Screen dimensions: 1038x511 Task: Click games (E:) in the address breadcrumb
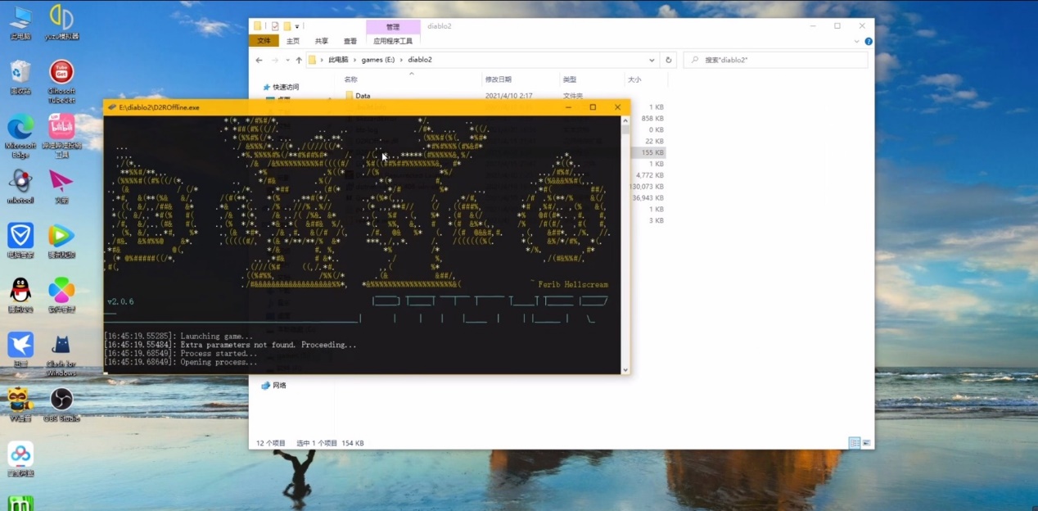click(x=378, y=60)
